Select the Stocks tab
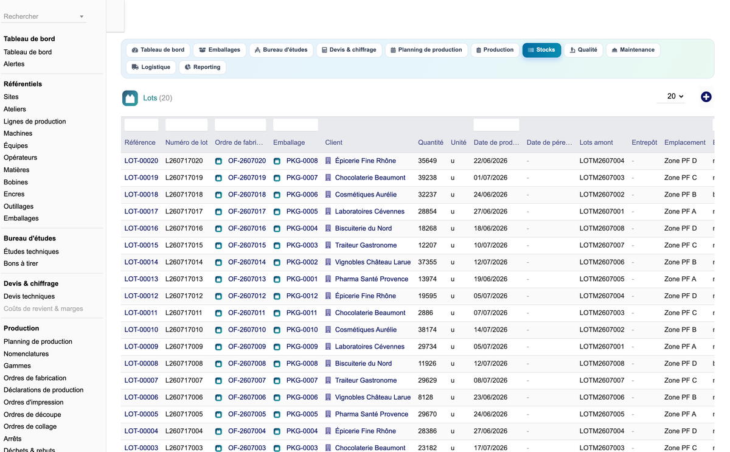This screenshot has height=452, width=730. click(x=541, y=50)
